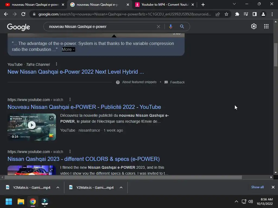This screenshot has width=278, height=208.
Task: Start voice search with the microphone
Action: (170, 27)
